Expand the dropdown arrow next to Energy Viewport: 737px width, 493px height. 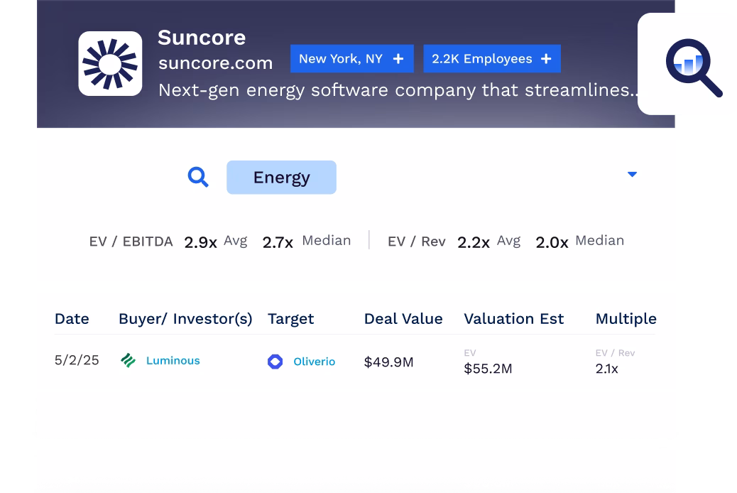coord(632,174)
